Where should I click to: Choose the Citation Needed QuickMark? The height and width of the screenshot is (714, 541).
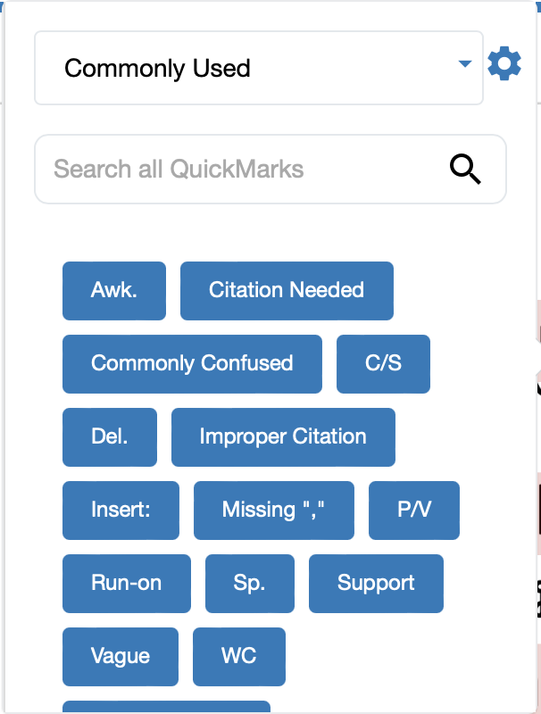287,290
